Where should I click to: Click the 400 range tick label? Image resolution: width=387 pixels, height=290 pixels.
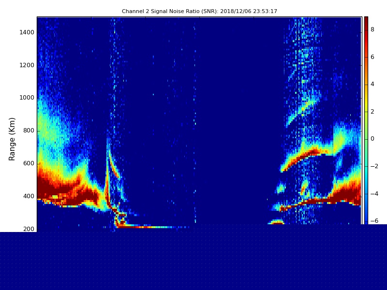pos(29,196)
